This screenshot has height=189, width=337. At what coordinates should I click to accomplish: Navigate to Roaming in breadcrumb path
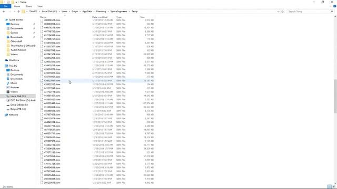[101, 12]
